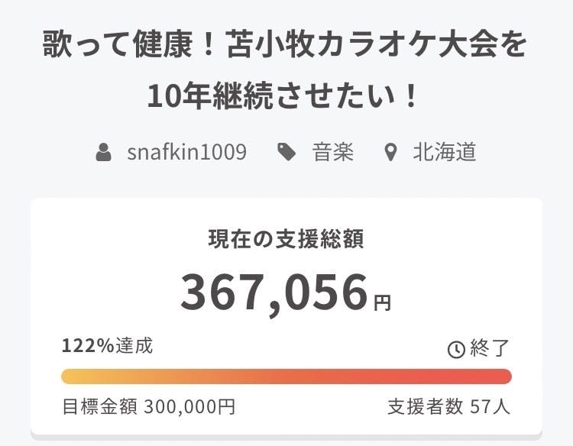Click the small 円 currency mark after 367,056
Screen dimensions: 573x446
(x=382, y=303)
